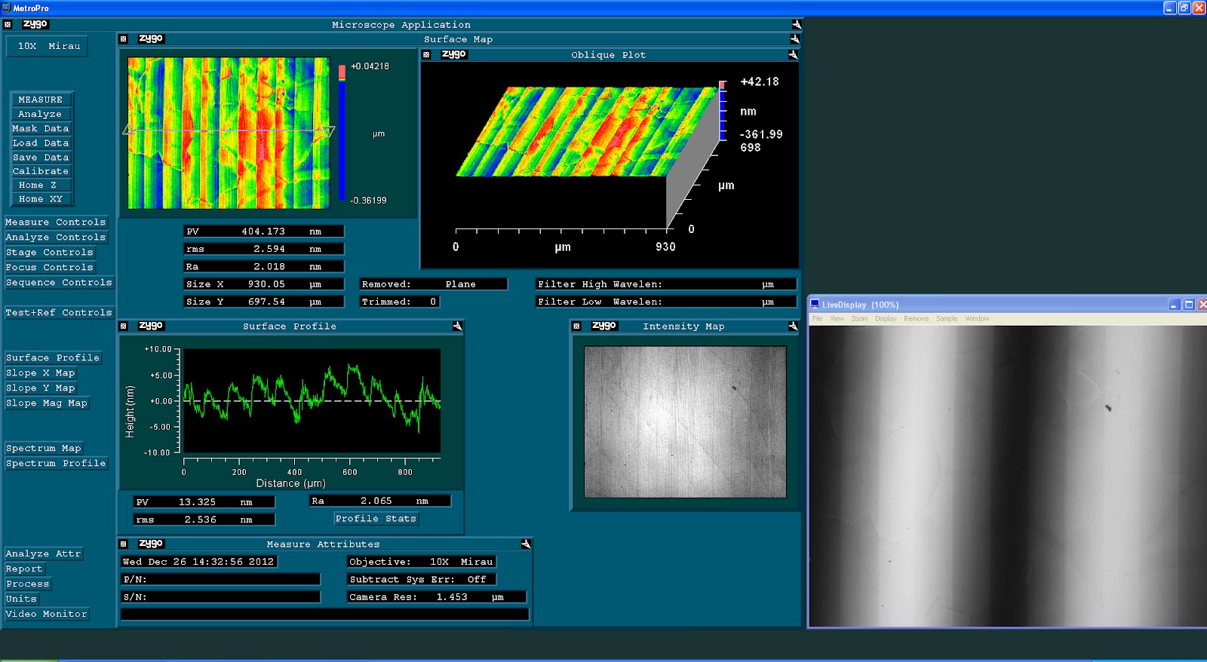The width and height of the screenshot is (1207, 662).
Task: Open Remove menu in LiveDisplay window
Action: point(917,319)
